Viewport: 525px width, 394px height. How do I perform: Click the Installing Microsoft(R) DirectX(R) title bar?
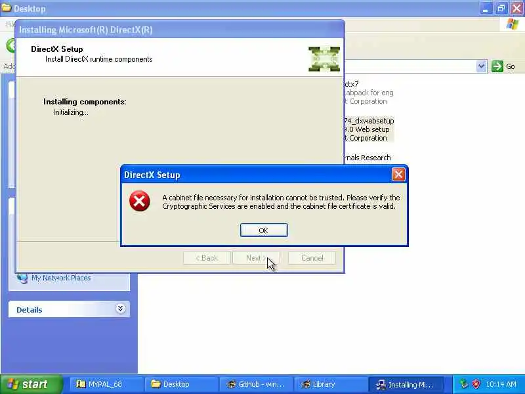click(180, 30)
